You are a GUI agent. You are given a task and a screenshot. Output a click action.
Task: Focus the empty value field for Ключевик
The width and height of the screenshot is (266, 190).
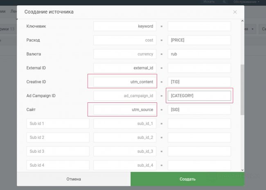click(x=199, y=26)
